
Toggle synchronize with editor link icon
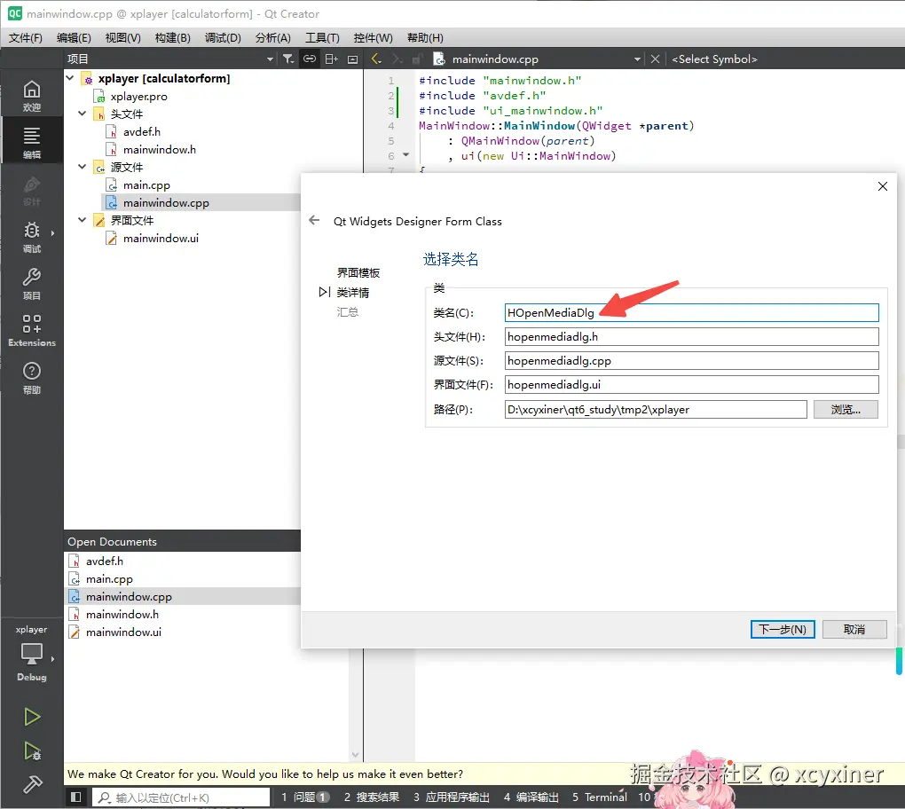(x=310, y=59)
